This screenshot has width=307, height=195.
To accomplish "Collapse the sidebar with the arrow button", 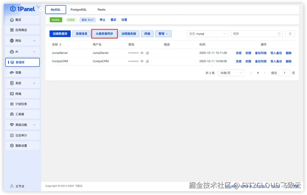I will pyautogui.click(x=41, y=9).
